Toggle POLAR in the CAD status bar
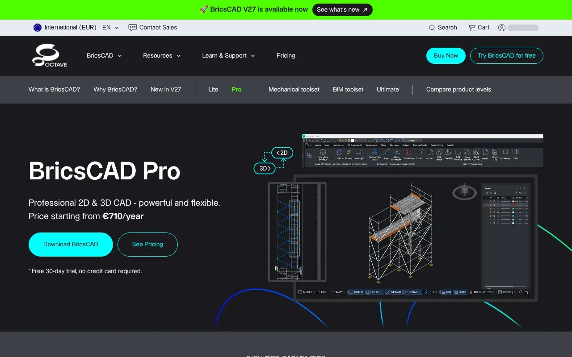This screenshot has height=357, width=572. [x=374, y=292]
